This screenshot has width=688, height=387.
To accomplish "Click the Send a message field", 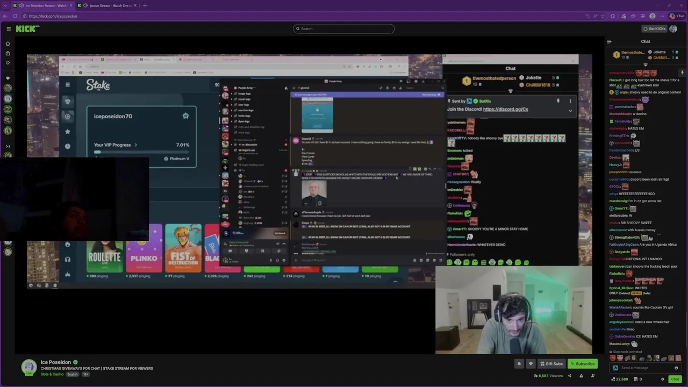I will point(645,368).
